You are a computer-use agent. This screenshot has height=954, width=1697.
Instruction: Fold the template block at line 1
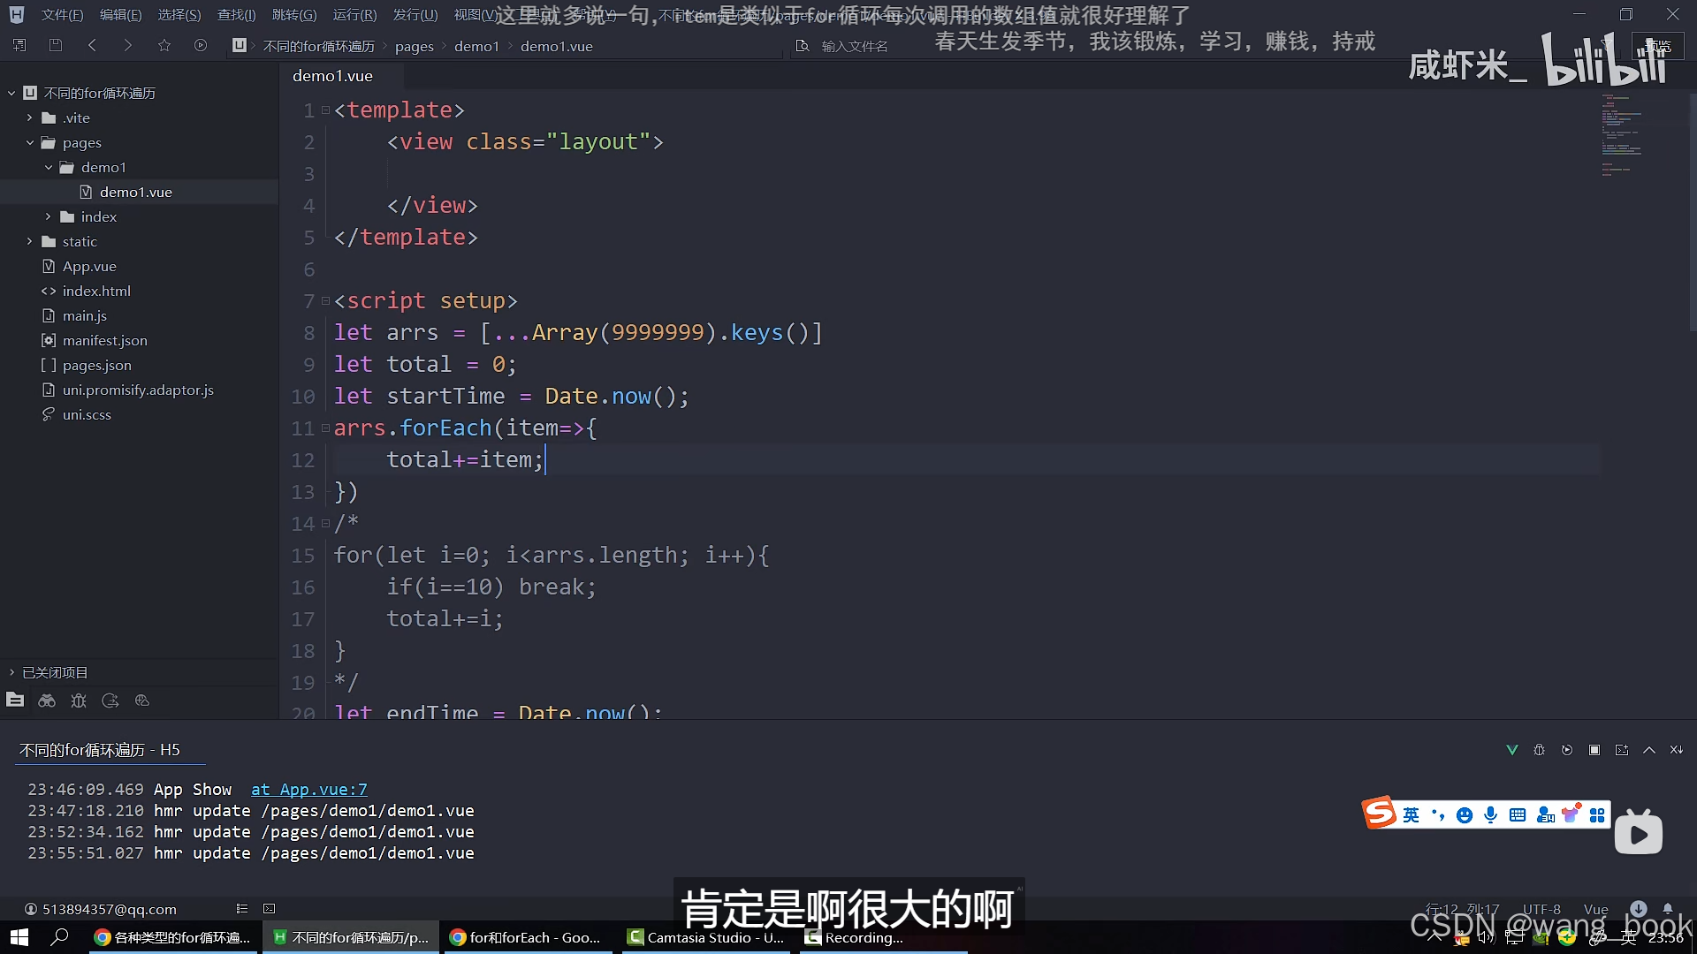[x=325, y=110]
